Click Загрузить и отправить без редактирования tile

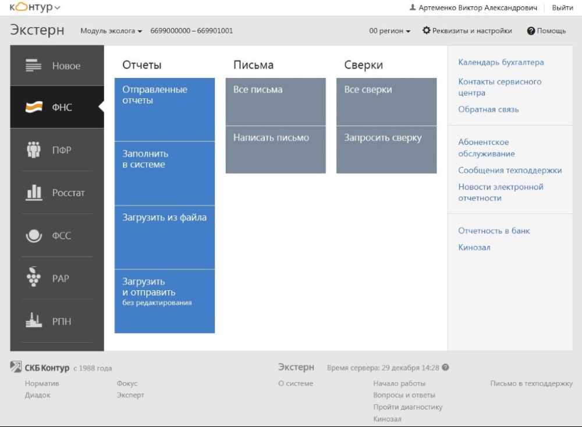point(165,301)
